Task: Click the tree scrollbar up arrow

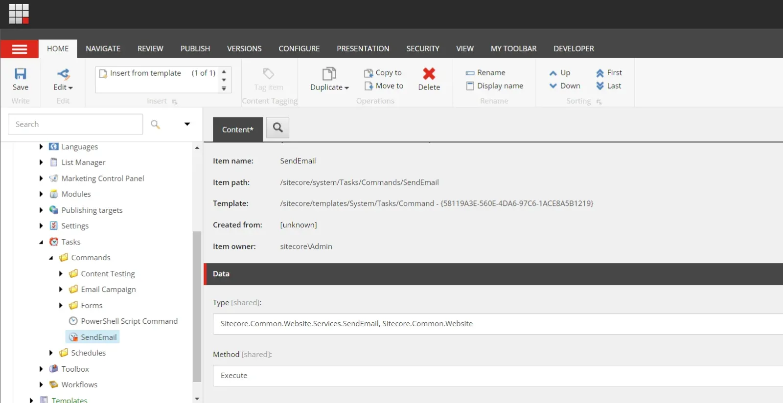Action: (x=197, y=147)
